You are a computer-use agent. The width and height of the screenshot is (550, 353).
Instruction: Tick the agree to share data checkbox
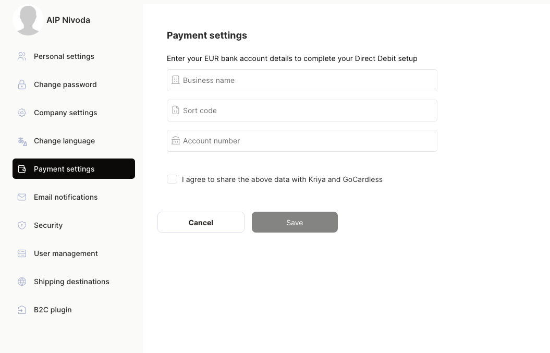point(172,179)
